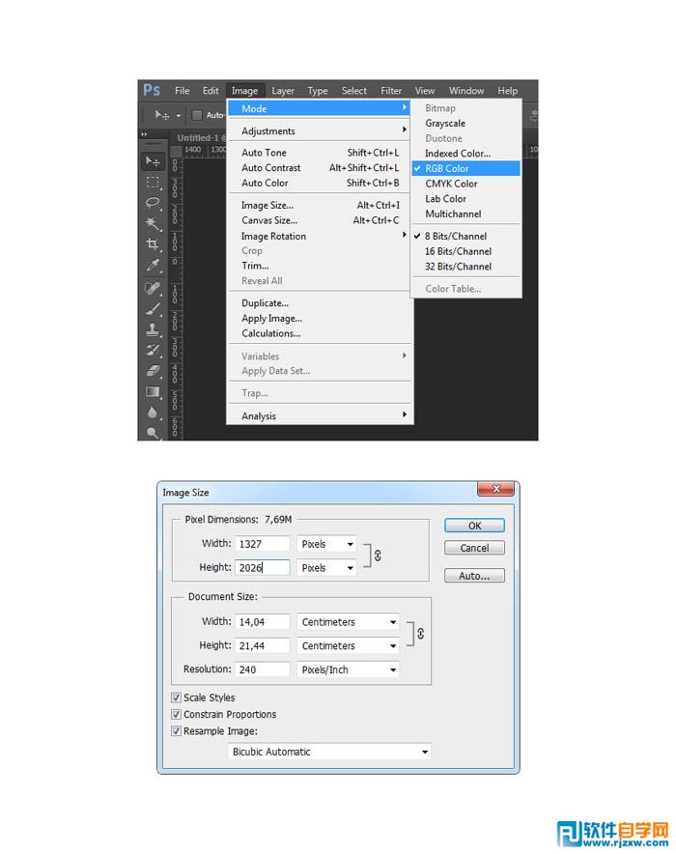Click the Photoshop Ps logo

click(152, 90)
